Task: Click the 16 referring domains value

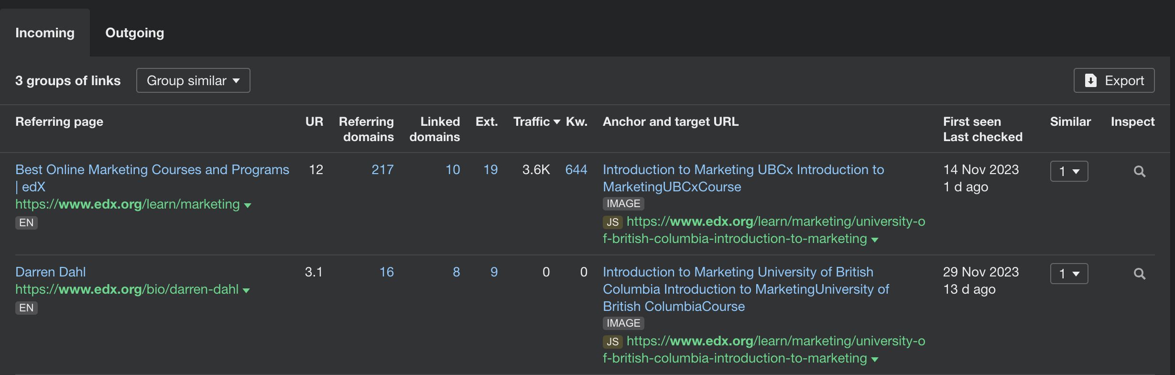Action: (x=386, y=272)
